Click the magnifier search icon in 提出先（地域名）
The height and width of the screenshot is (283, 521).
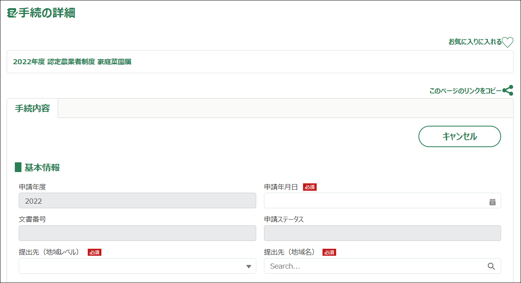point(491,266)
